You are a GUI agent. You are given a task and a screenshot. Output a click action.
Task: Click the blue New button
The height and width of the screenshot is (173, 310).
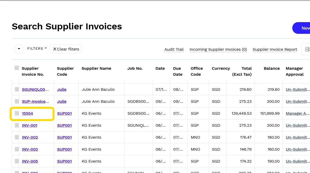(301, 28)
